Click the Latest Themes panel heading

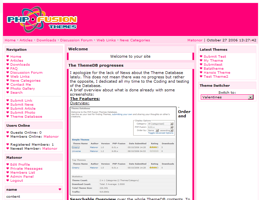click(x=213, y=49)
